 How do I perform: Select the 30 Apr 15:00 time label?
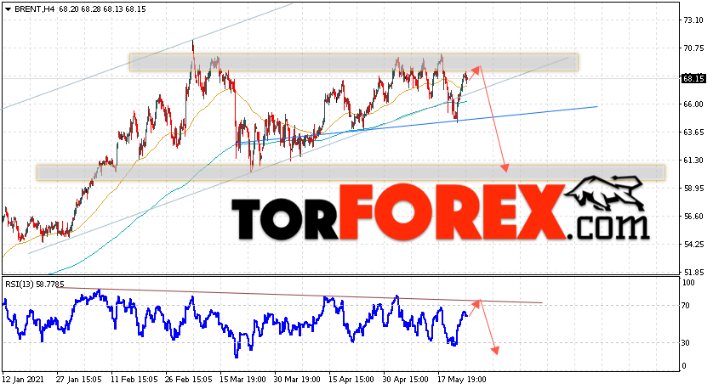[404, 379]
